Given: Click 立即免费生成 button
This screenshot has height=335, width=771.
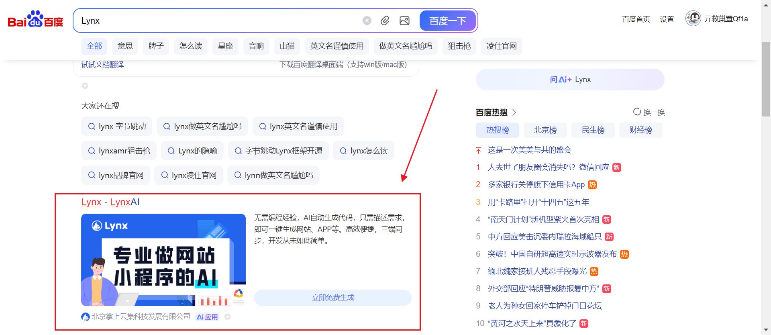Looking at the screenshot, I should coord(333,298).
